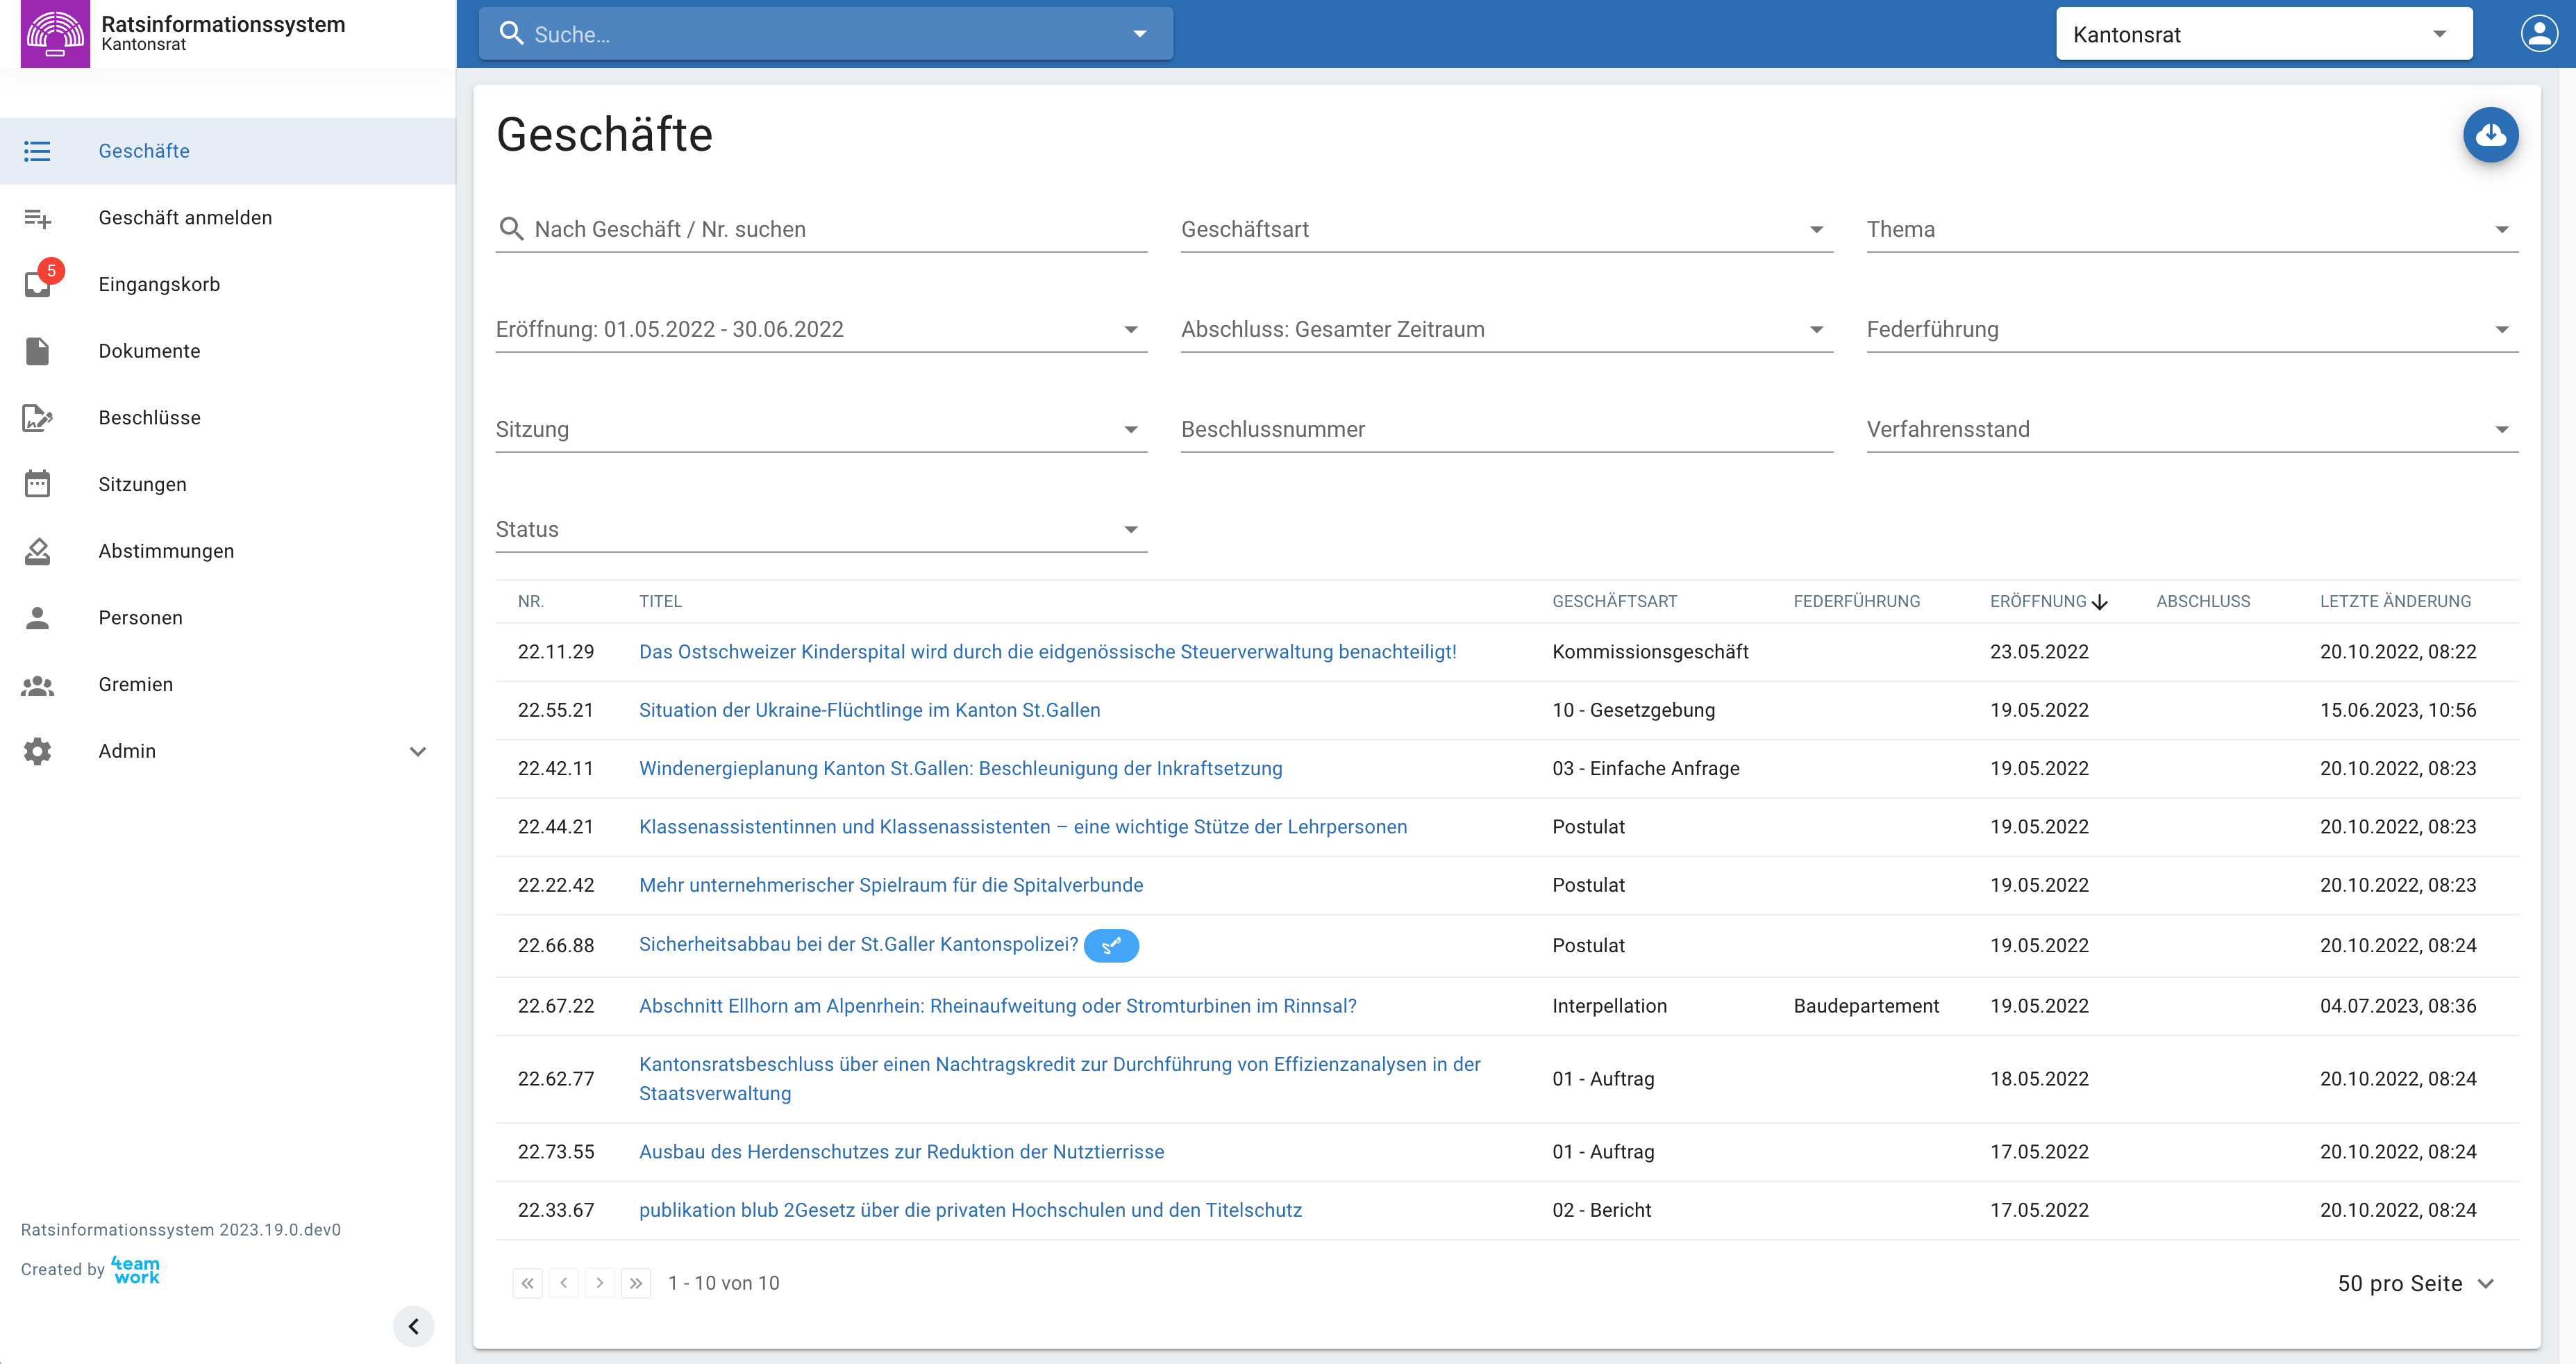Click the Ratsinformationssystem purple logo

click(55, 34)
